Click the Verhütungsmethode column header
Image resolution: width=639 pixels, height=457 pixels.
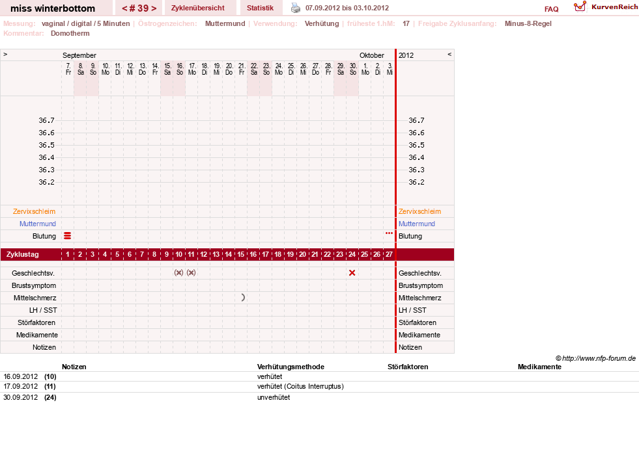(x=291, y=367)
